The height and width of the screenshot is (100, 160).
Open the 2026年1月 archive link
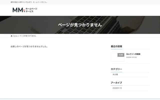point(117,88)
